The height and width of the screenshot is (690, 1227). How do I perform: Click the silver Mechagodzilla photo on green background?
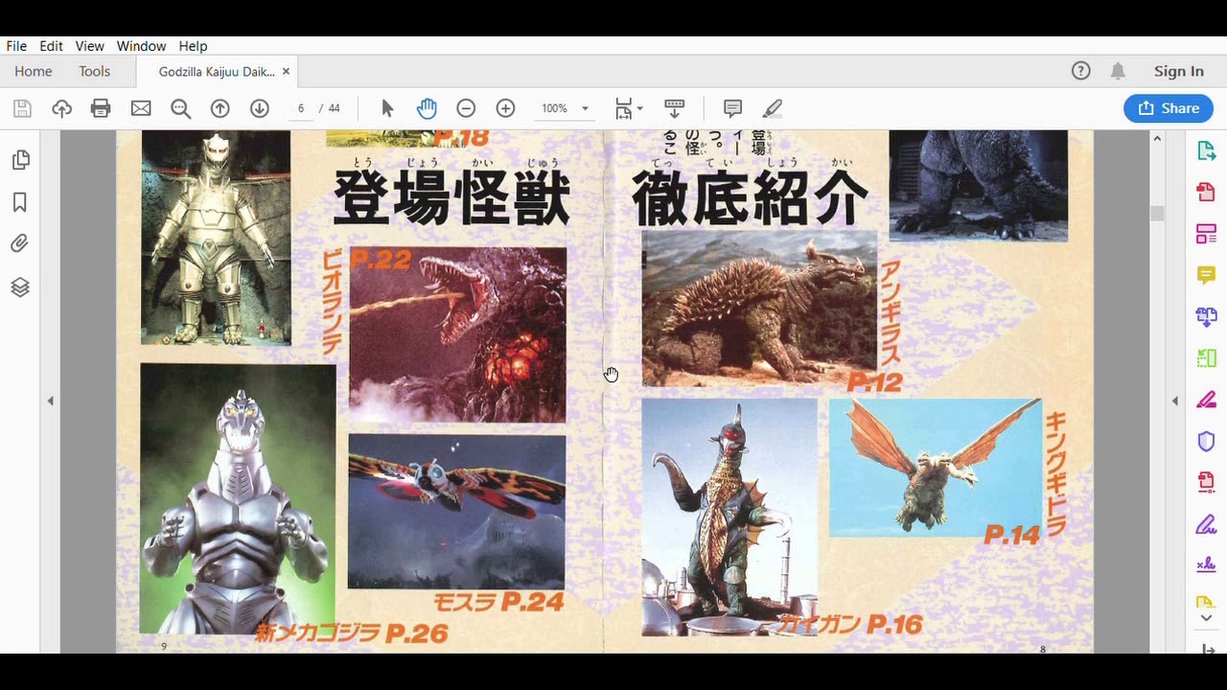tap(238, 498)
